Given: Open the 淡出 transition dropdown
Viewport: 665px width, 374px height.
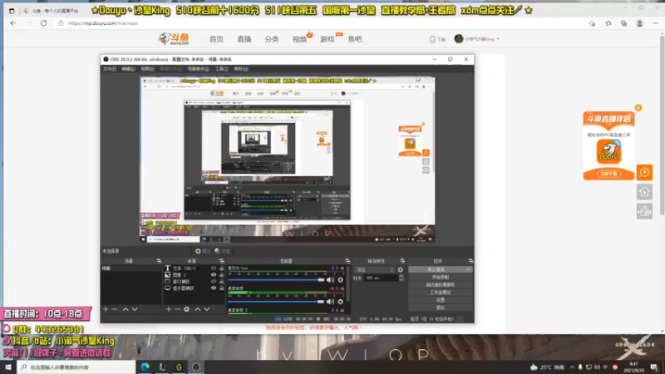Looking at the screenshot, I should 375,269.
